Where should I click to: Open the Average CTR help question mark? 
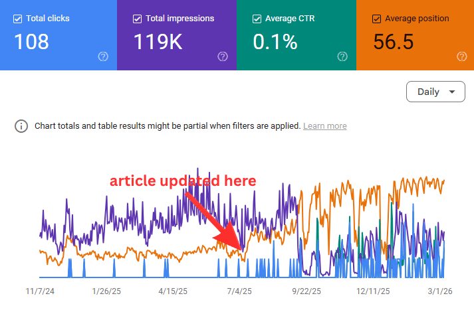(342, 56)
